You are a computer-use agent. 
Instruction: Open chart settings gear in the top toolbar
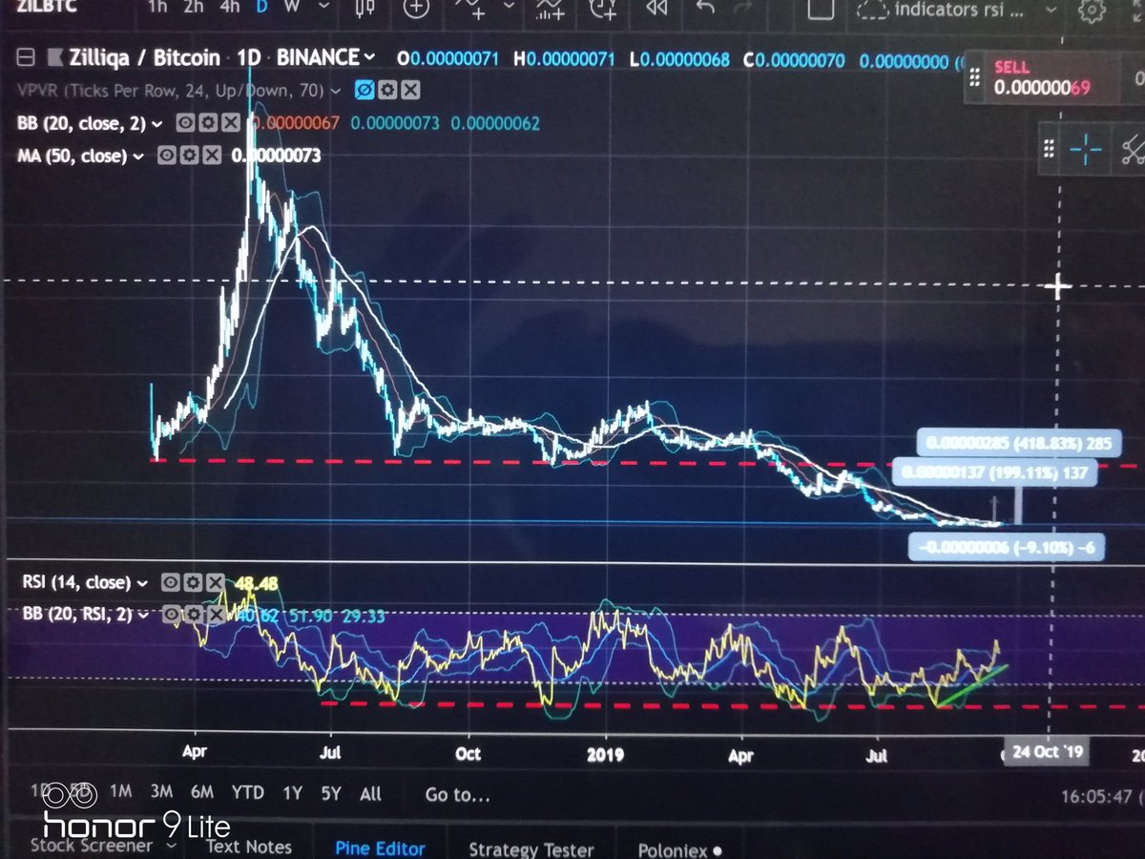[1093, 10]
